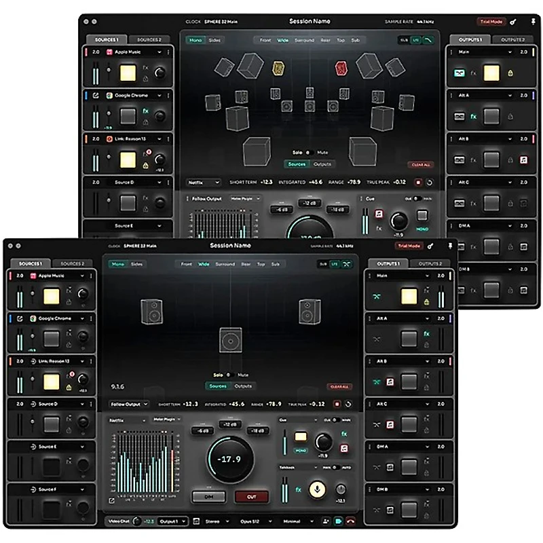Viewport: 543px width, 543px height.
Task: Select the red highlighted speaker in rear window
Action: coord(341,67)
